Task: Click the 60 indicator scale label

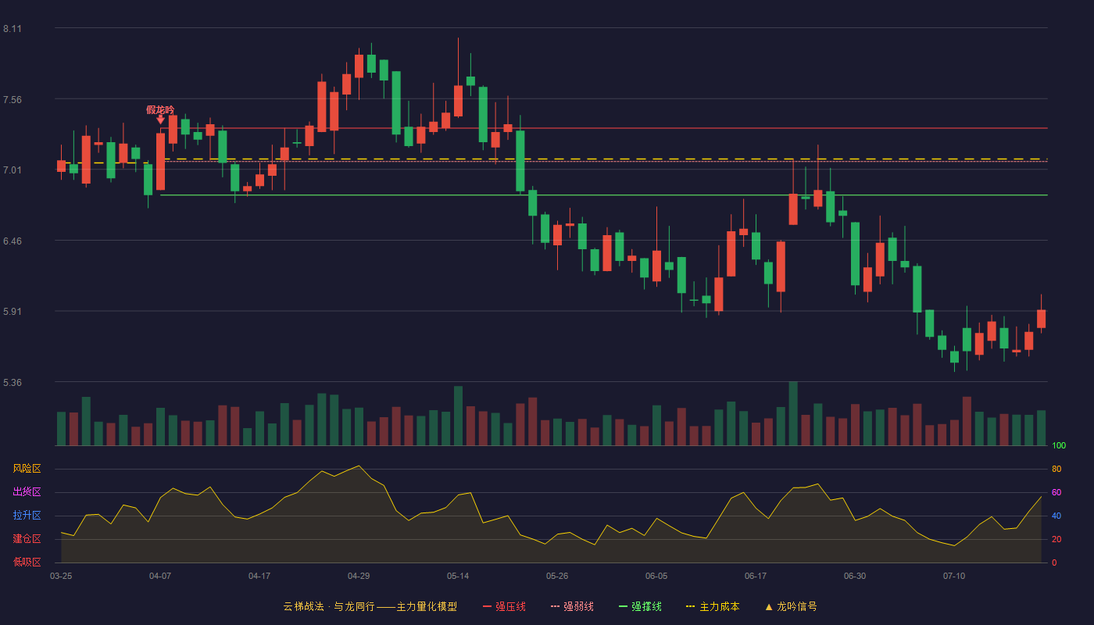Action: coord(1056,492)
